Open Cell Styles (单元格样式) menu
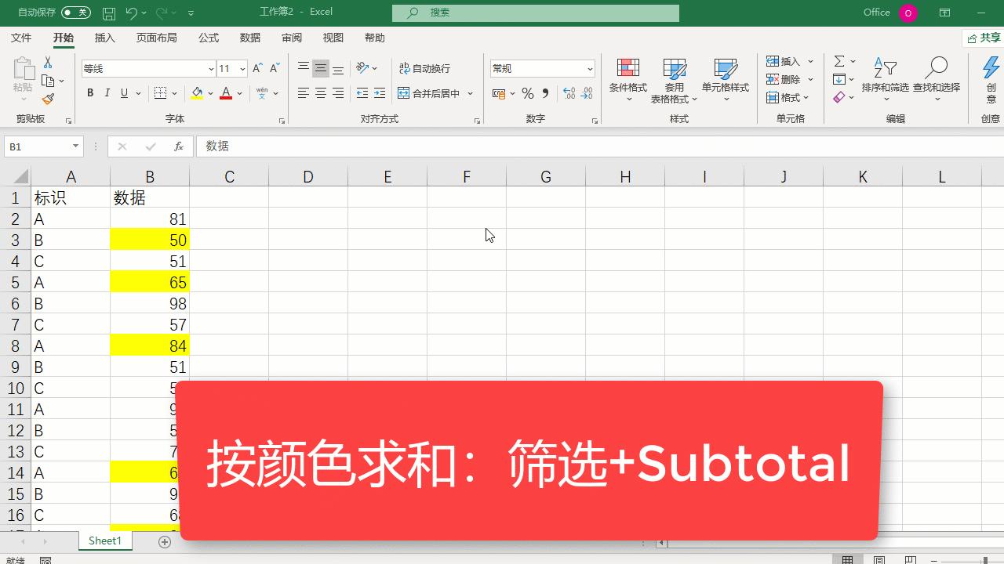Image resolution: width=1004 pixels, height=564 pixels. tap(726, 80)
